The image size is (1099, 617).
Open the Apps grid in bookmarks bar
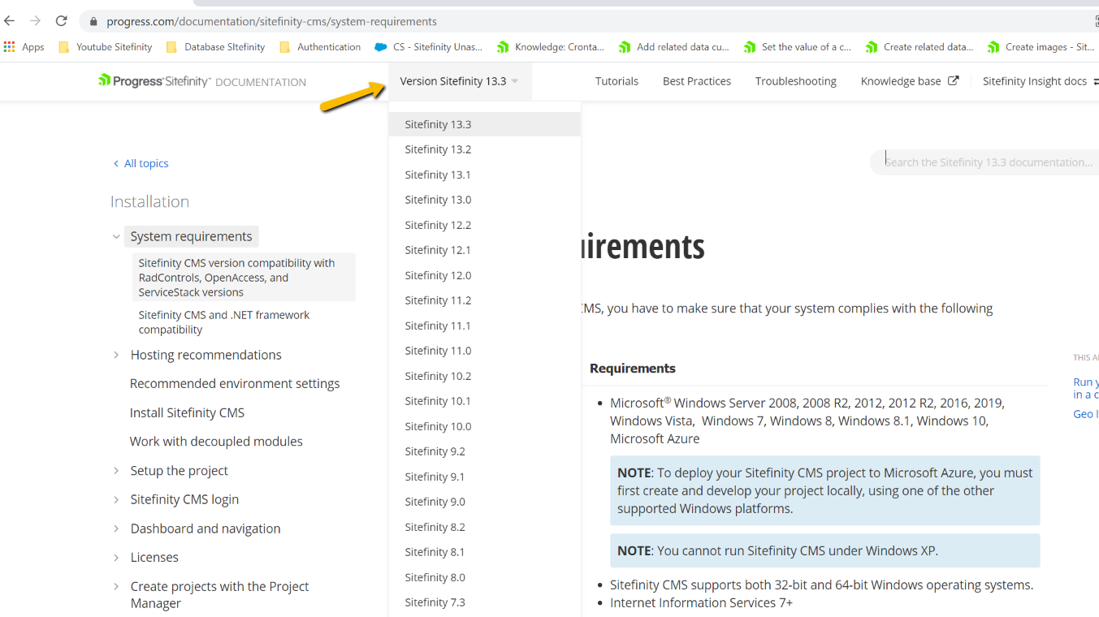[24, 47]
